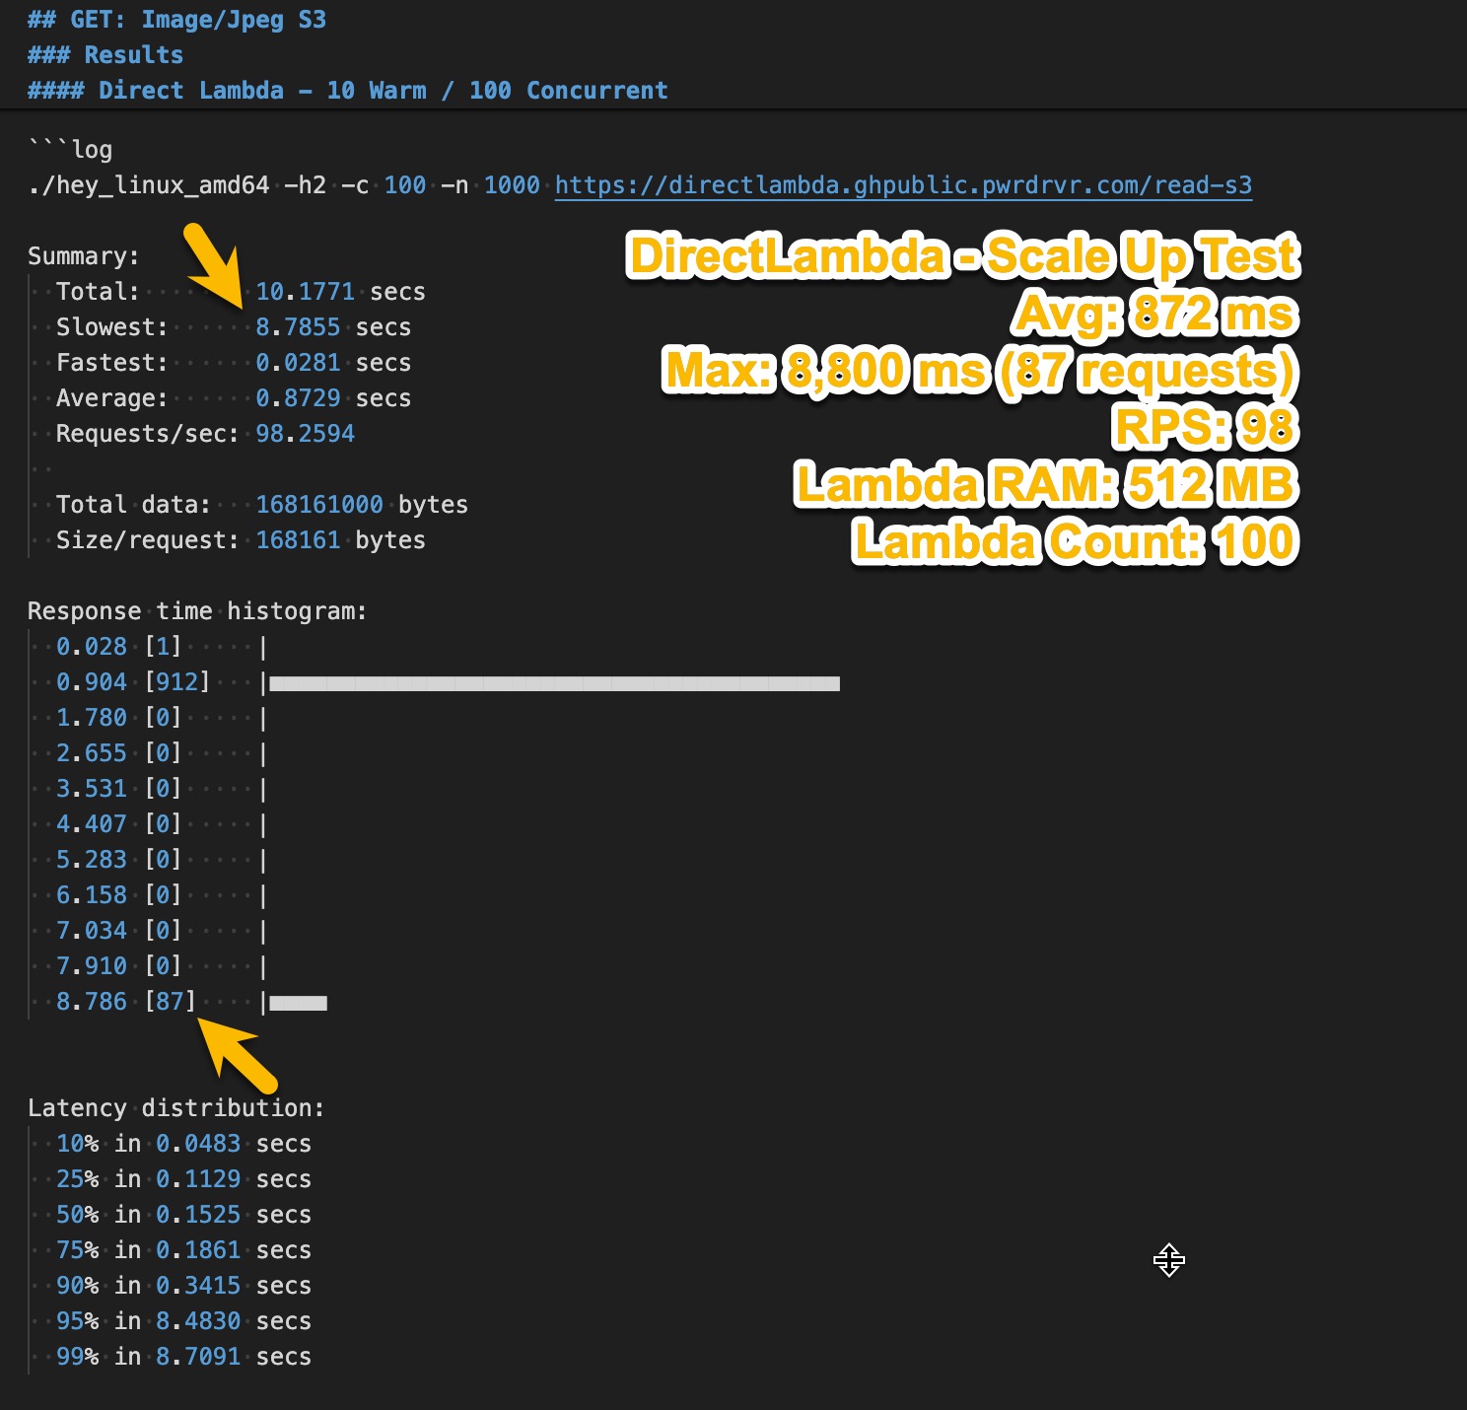Click the histogram row '0.904 [912]'
Viewport: 1467px width, 1410px height.
pyautogui.click(x=448, y=682)
